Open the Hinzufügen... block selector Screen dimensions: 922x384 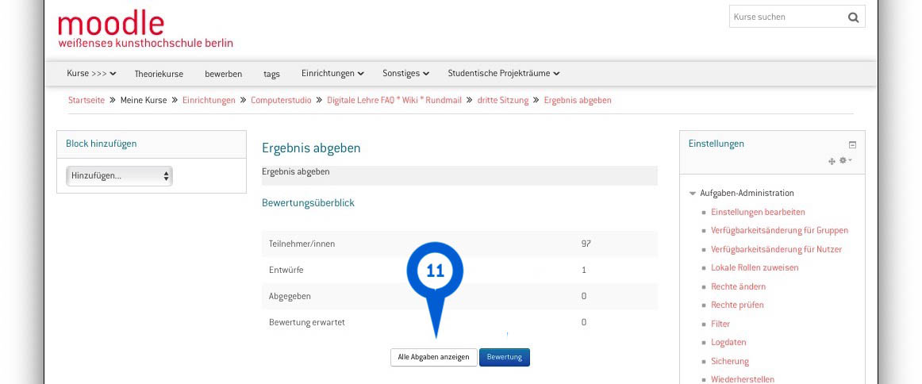point(119,176)
